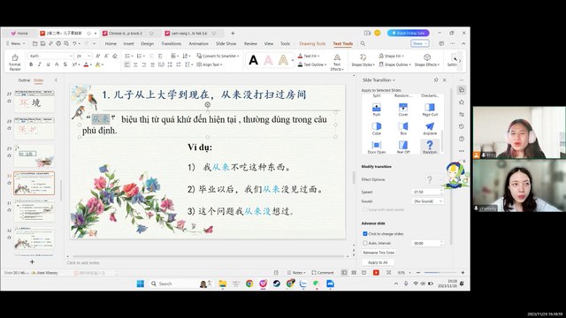
Task: Select the Cover transition effect
Action: pyautogui.click(x=403, y=110)
